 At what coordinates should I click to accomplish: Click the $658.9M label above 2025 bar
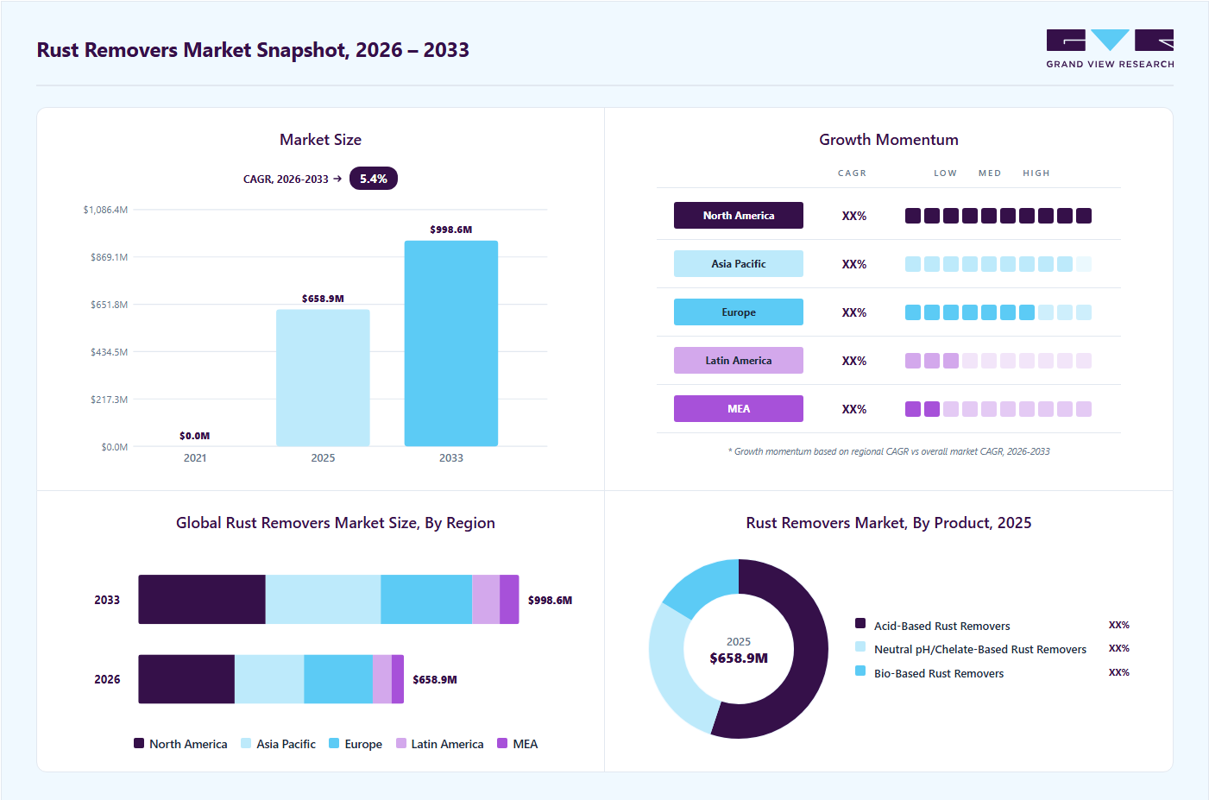[x=323, y=299]
